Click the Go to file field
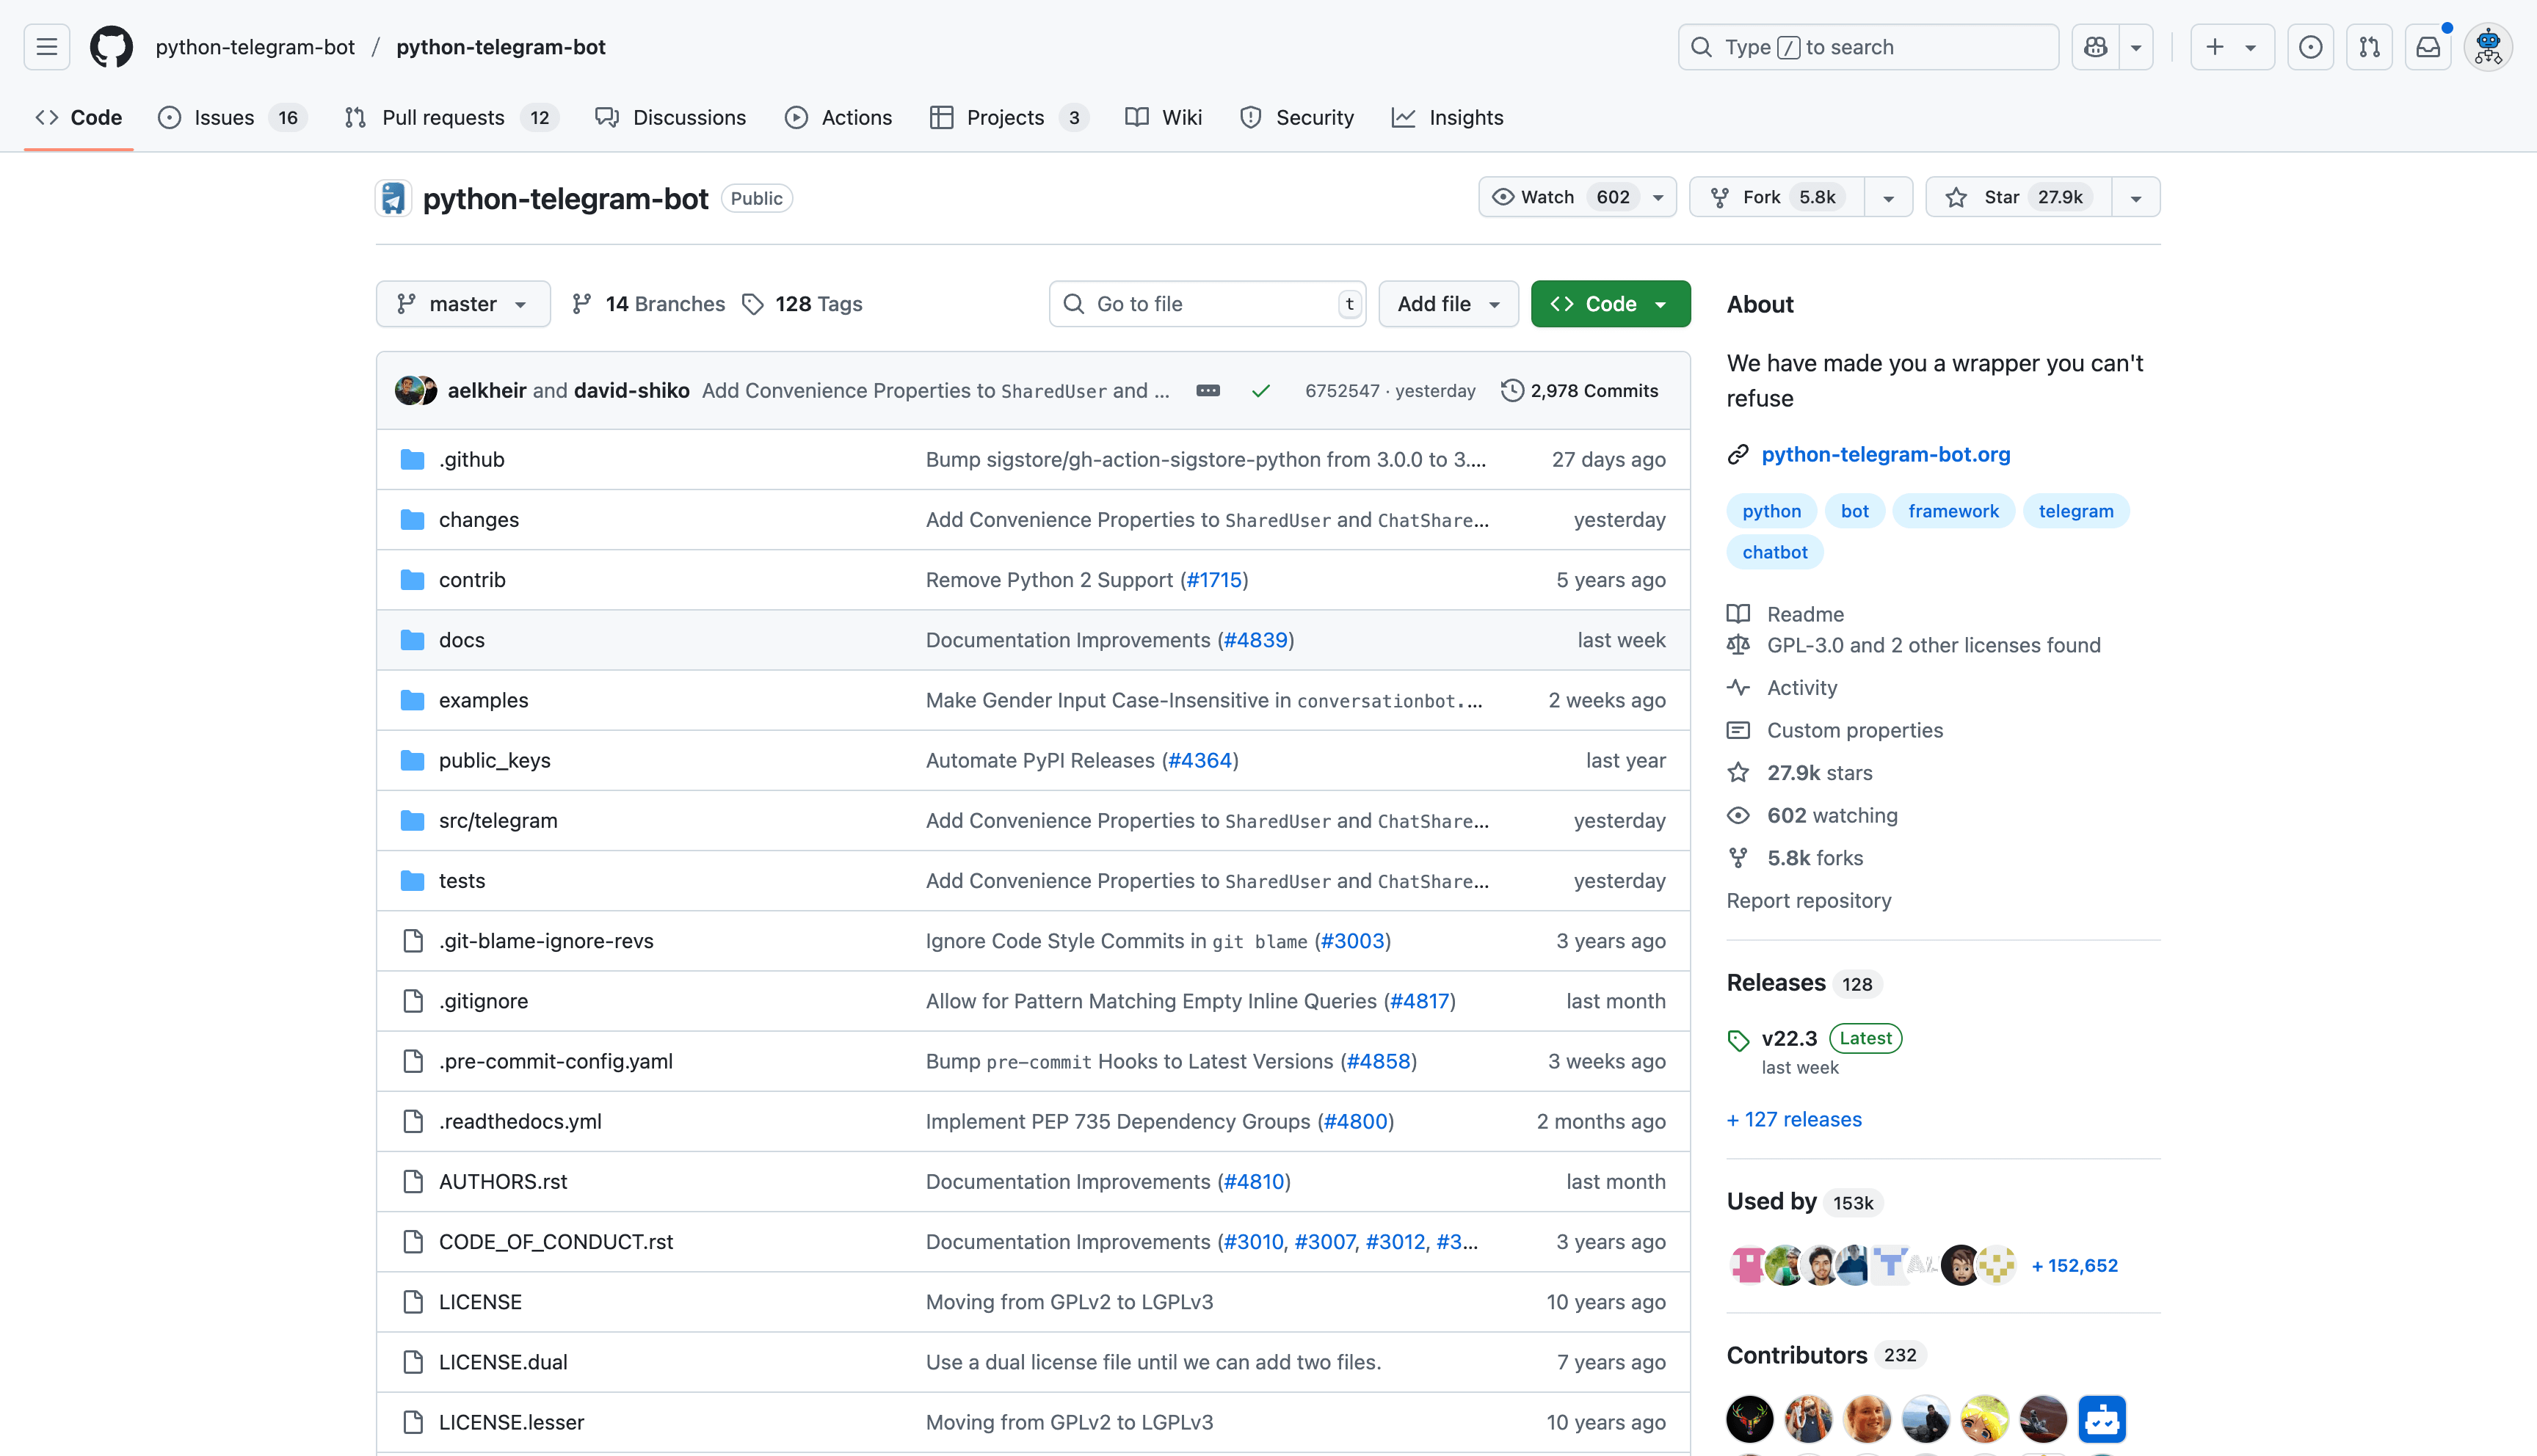 pos(1208,304)
